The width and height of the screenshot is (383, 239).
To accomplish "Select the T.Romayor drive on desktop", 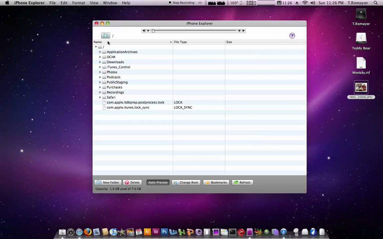I will coord(361,17).
